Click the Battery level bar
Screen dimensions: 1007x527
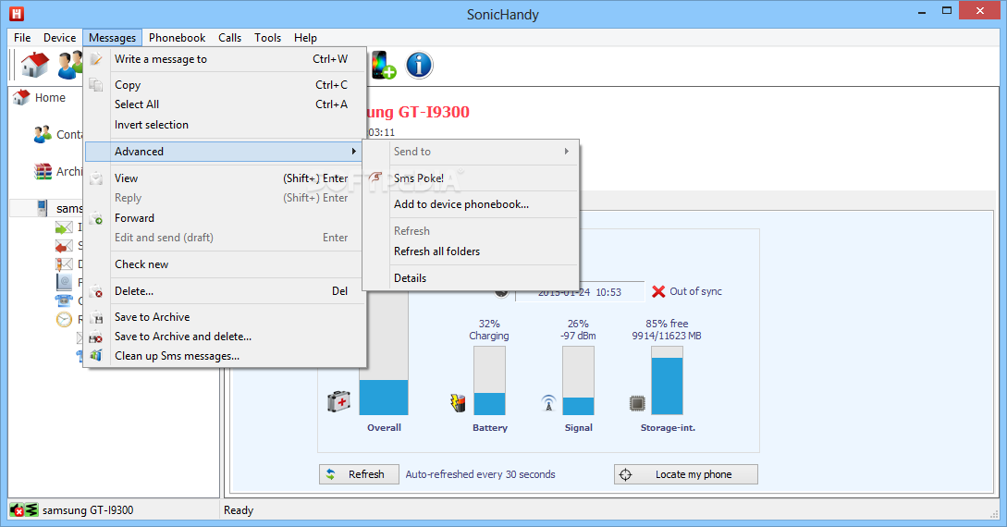pos(489,381)
